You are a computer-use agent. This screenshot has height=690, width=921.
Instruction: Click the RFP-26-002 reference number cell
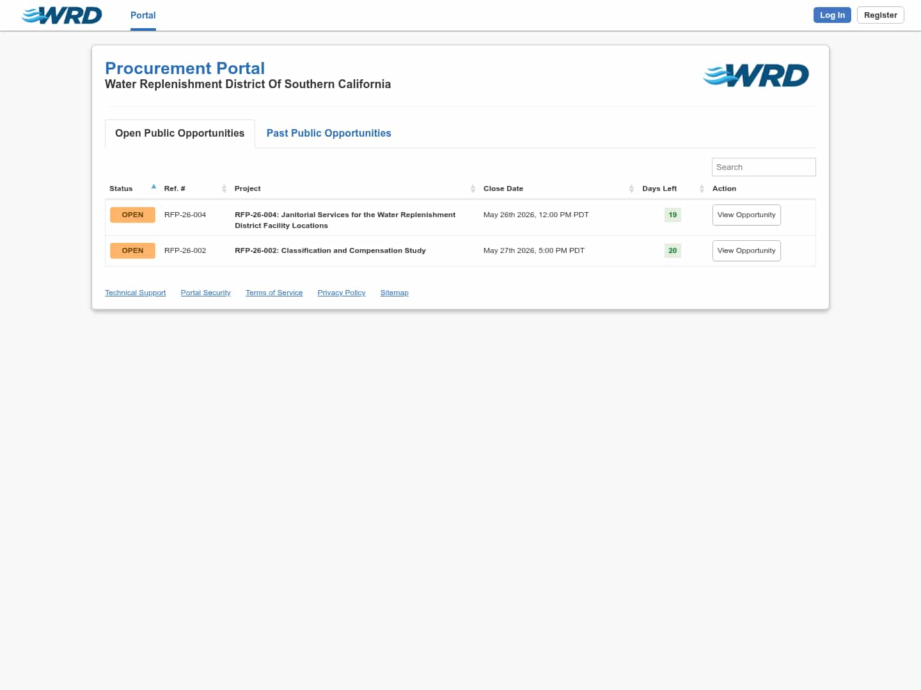click(x=185, y=251)
